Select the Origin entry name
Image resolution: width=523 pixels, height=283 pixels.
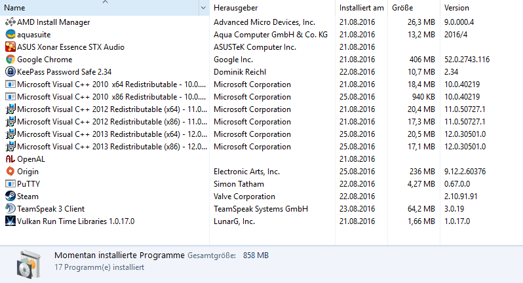[x=28, y=172]
